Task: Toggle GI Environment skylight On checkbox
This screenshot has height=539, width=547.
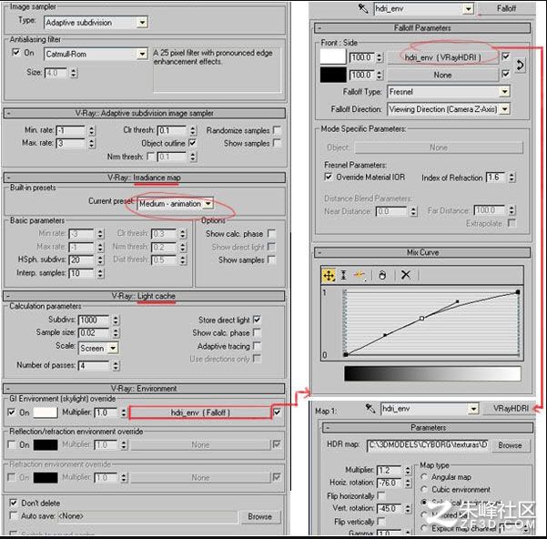Action: click(x=12, y=412)
